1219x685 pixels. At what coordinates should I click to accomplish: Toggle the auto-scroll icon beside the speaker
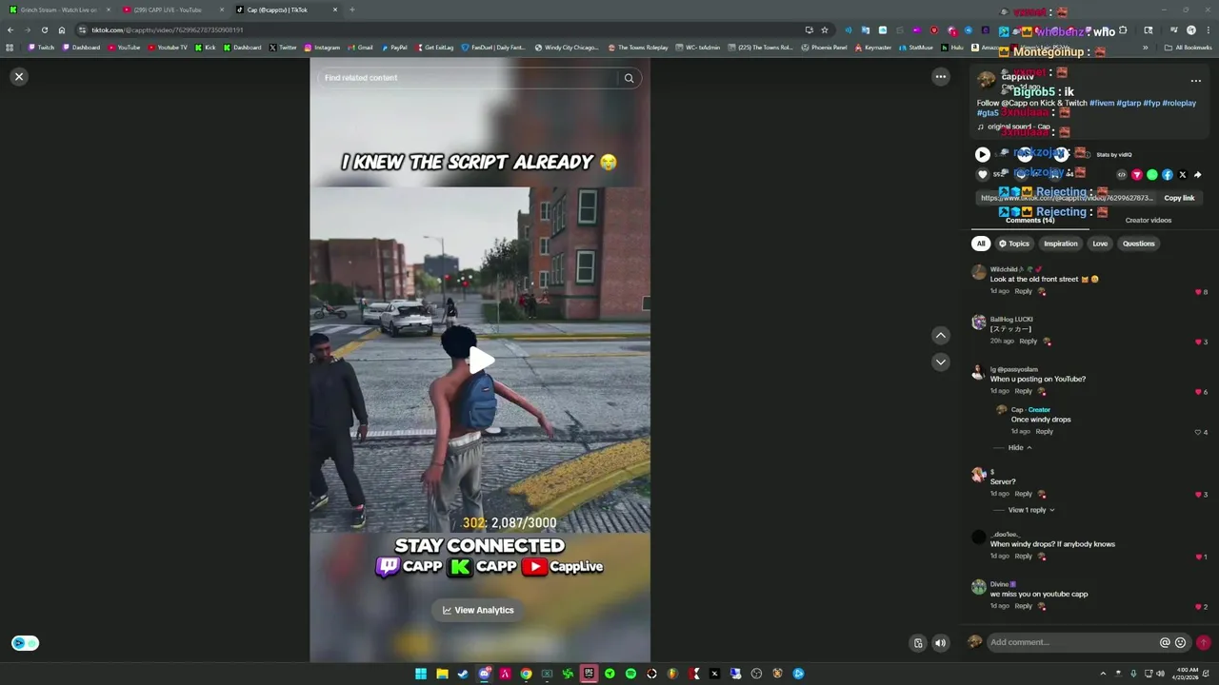[918, 643]
